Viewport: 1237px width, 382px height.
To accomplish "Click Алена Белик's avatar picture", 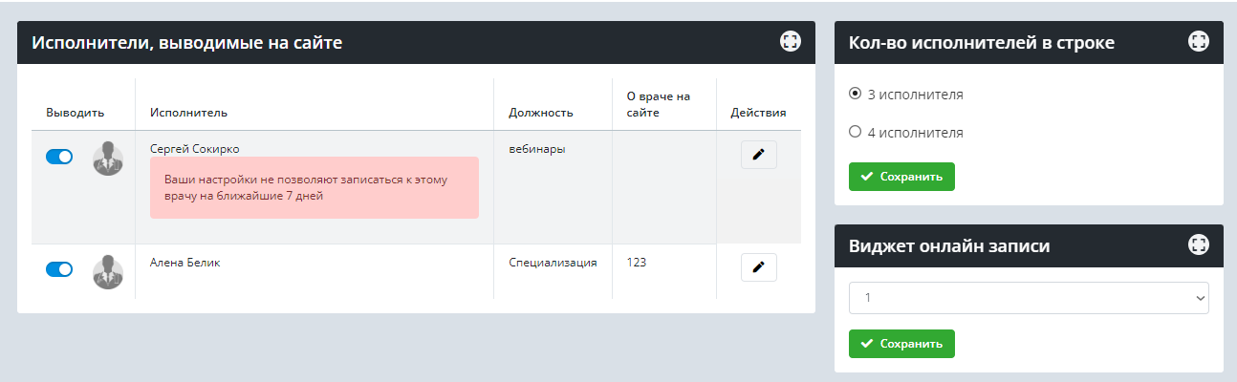I will (x=108, y=271).
